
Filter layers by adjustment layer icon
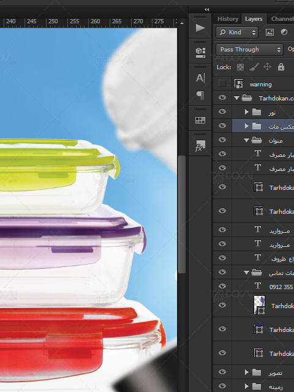point(284,32)
